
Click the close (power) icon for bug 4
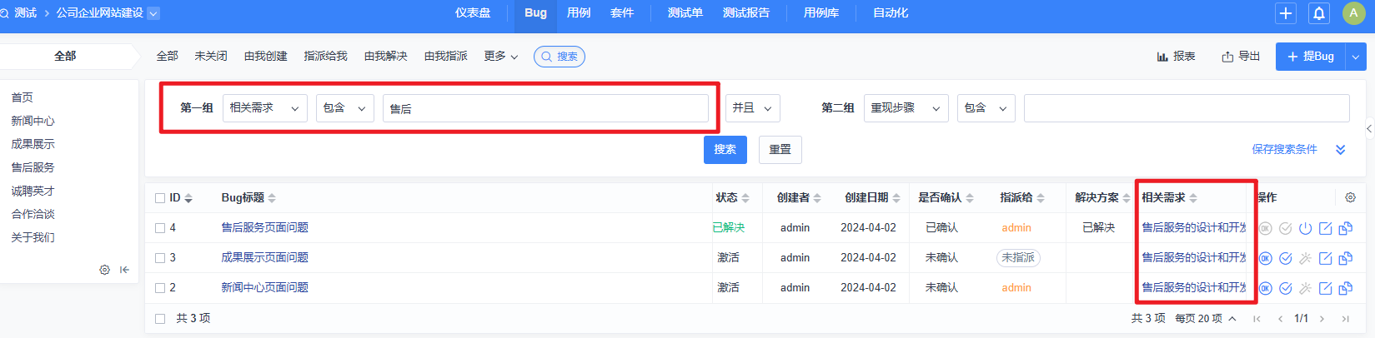click(x=1305, y=228)
